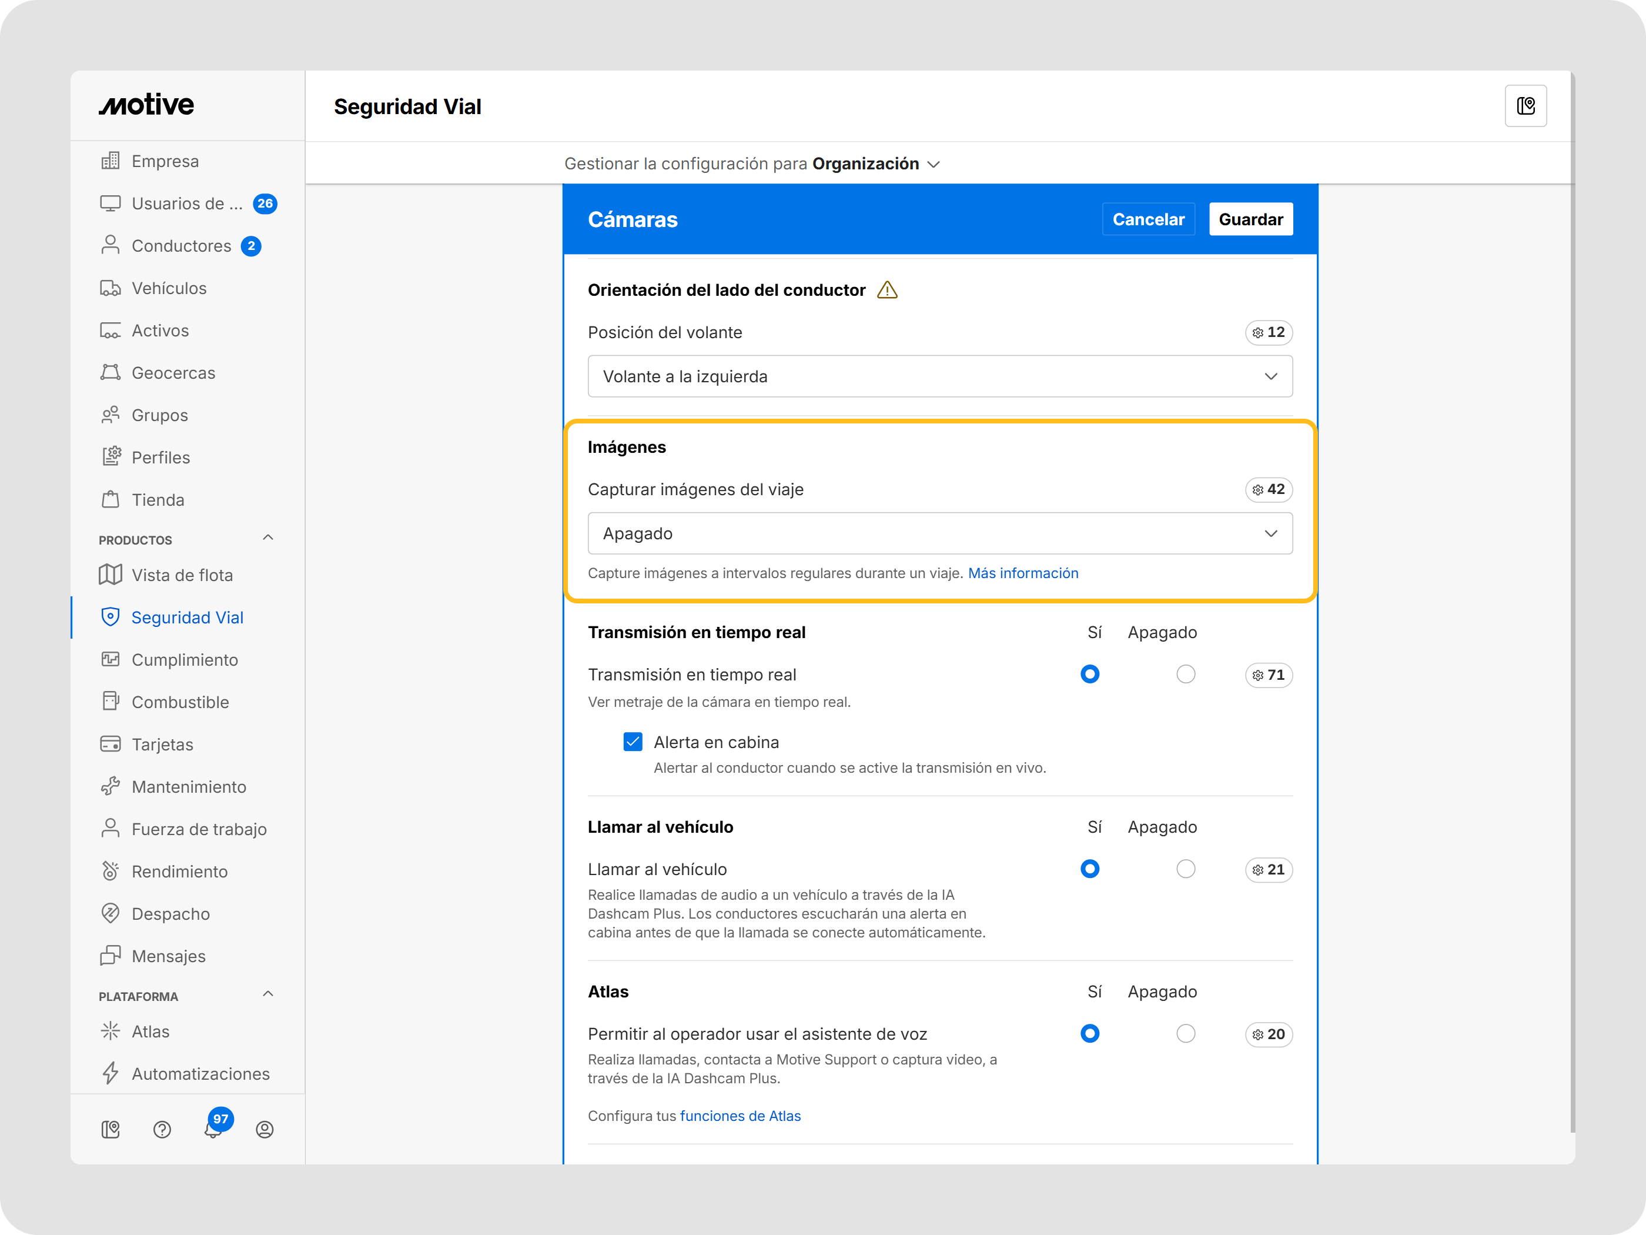1646x1235 pixels.
Task: Click the Seguridad Vial page title
Action: [407, 106]
